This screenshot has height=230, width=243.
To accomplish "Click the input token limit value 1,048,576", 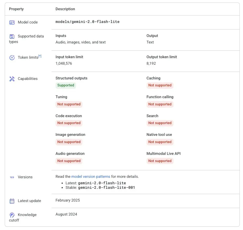I will coord(64,63).
